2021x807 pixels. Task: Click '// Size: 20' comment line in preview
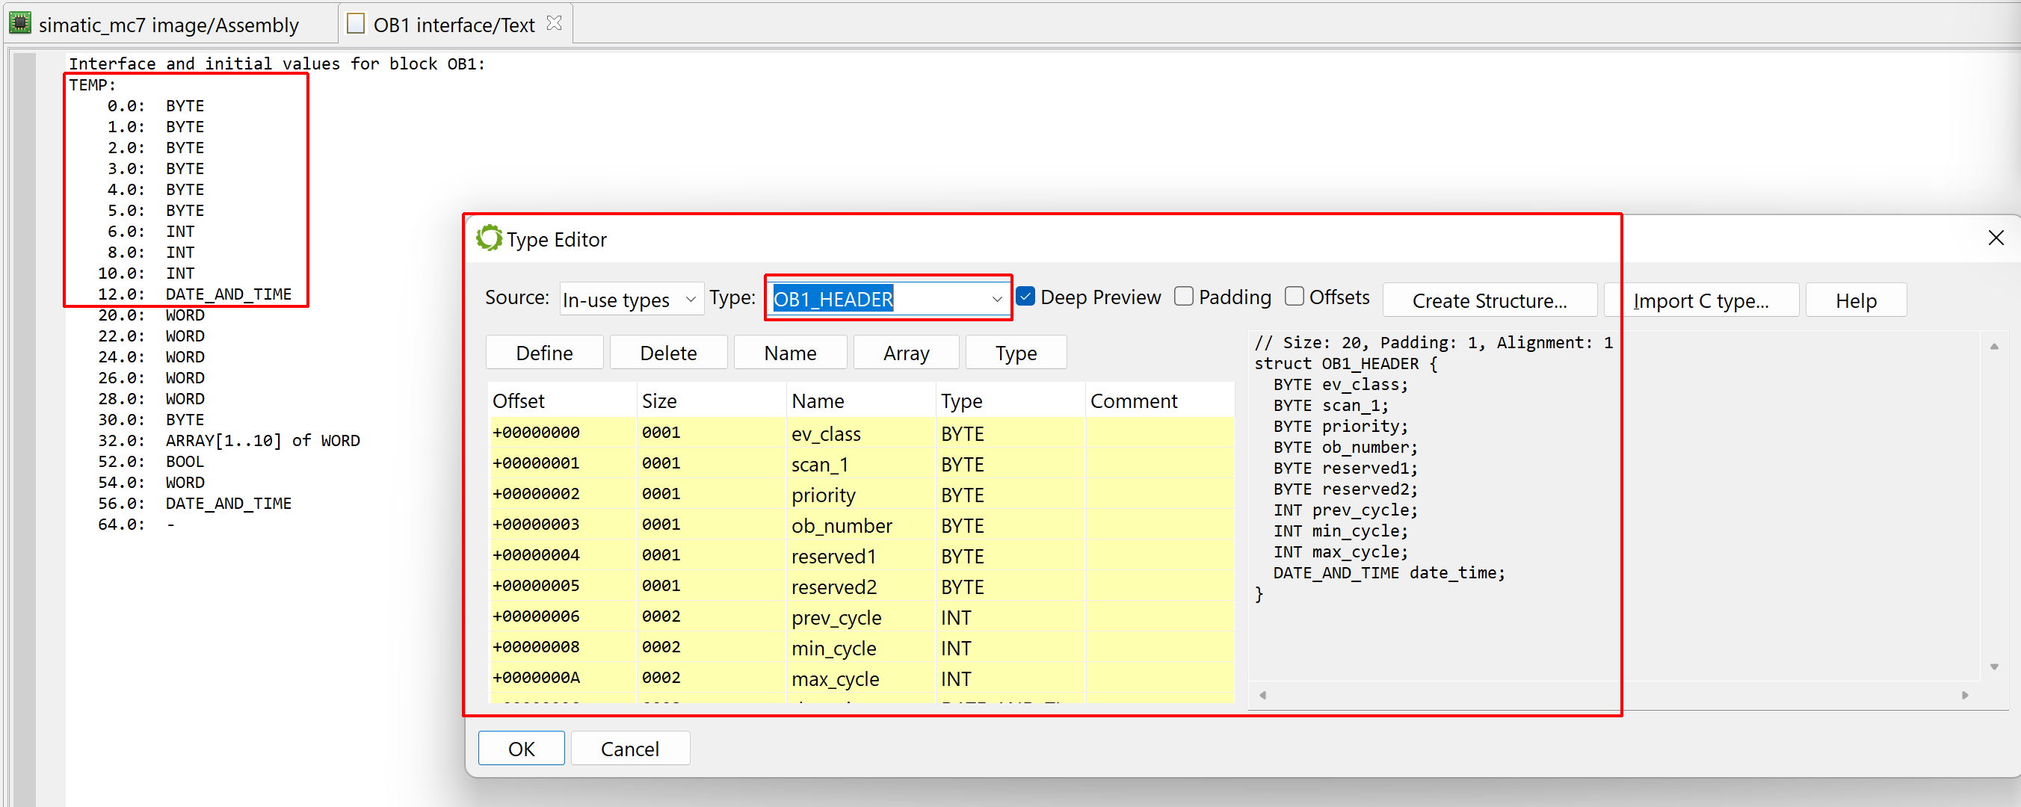tap(1433, 343)
